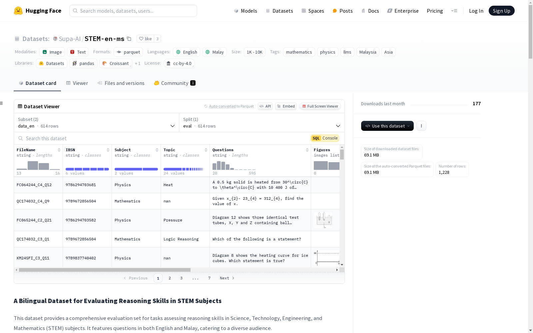This screenshot has width=533, height=333.
Task: Open the cc-by-4.0 license tag
Action: 179,63
